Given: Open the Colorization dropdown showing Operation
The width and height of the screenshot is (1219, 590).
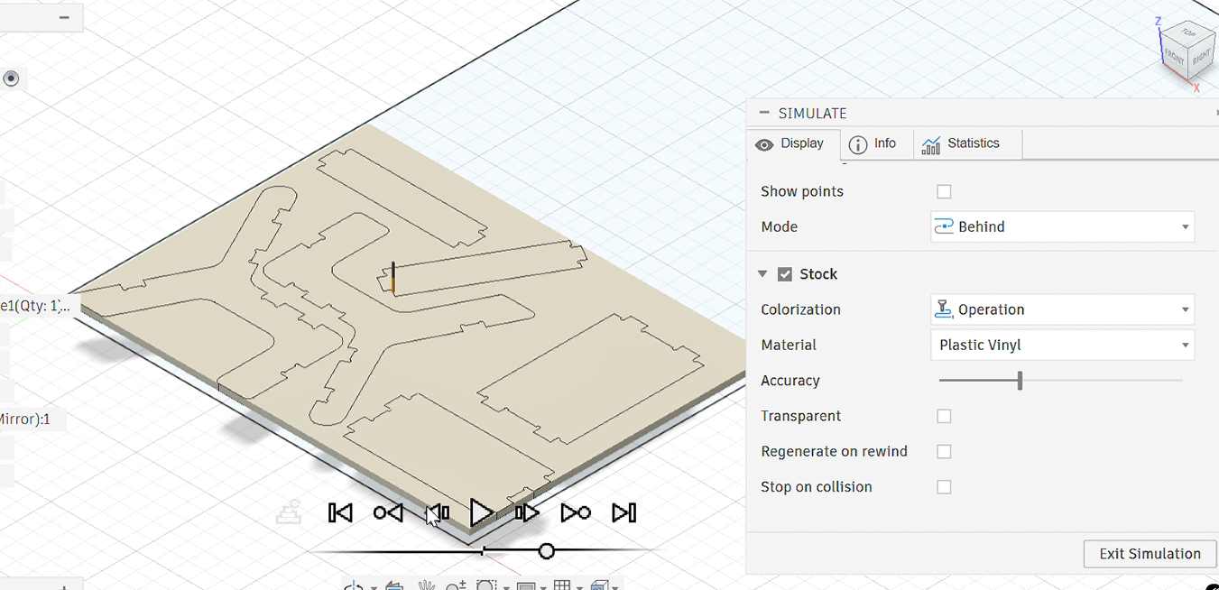Looking at the screenshot, I should tap(1062, 309).
